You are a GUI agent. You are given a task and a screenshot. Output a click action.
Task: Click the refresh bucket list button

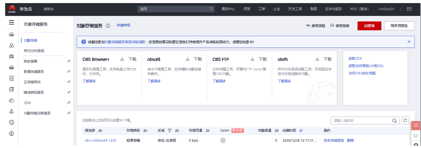(405, 120)
